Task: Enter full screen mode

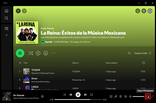Action: (x=153, y=97)
